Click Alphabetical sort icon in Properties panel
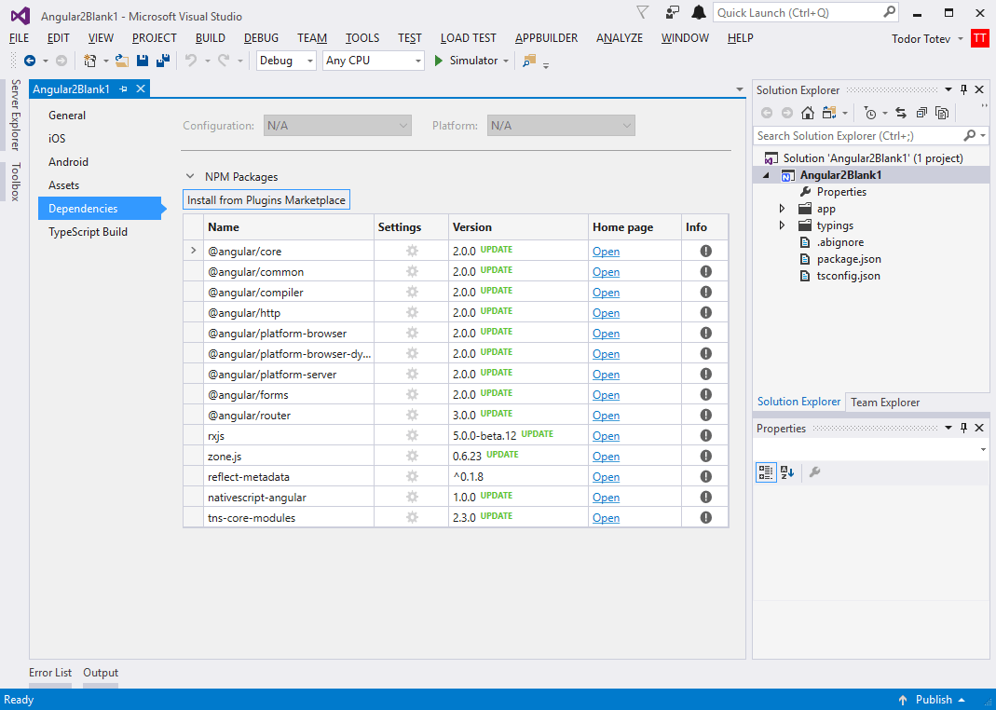This screenshot has width=996, height=710. tap(787, 472)
